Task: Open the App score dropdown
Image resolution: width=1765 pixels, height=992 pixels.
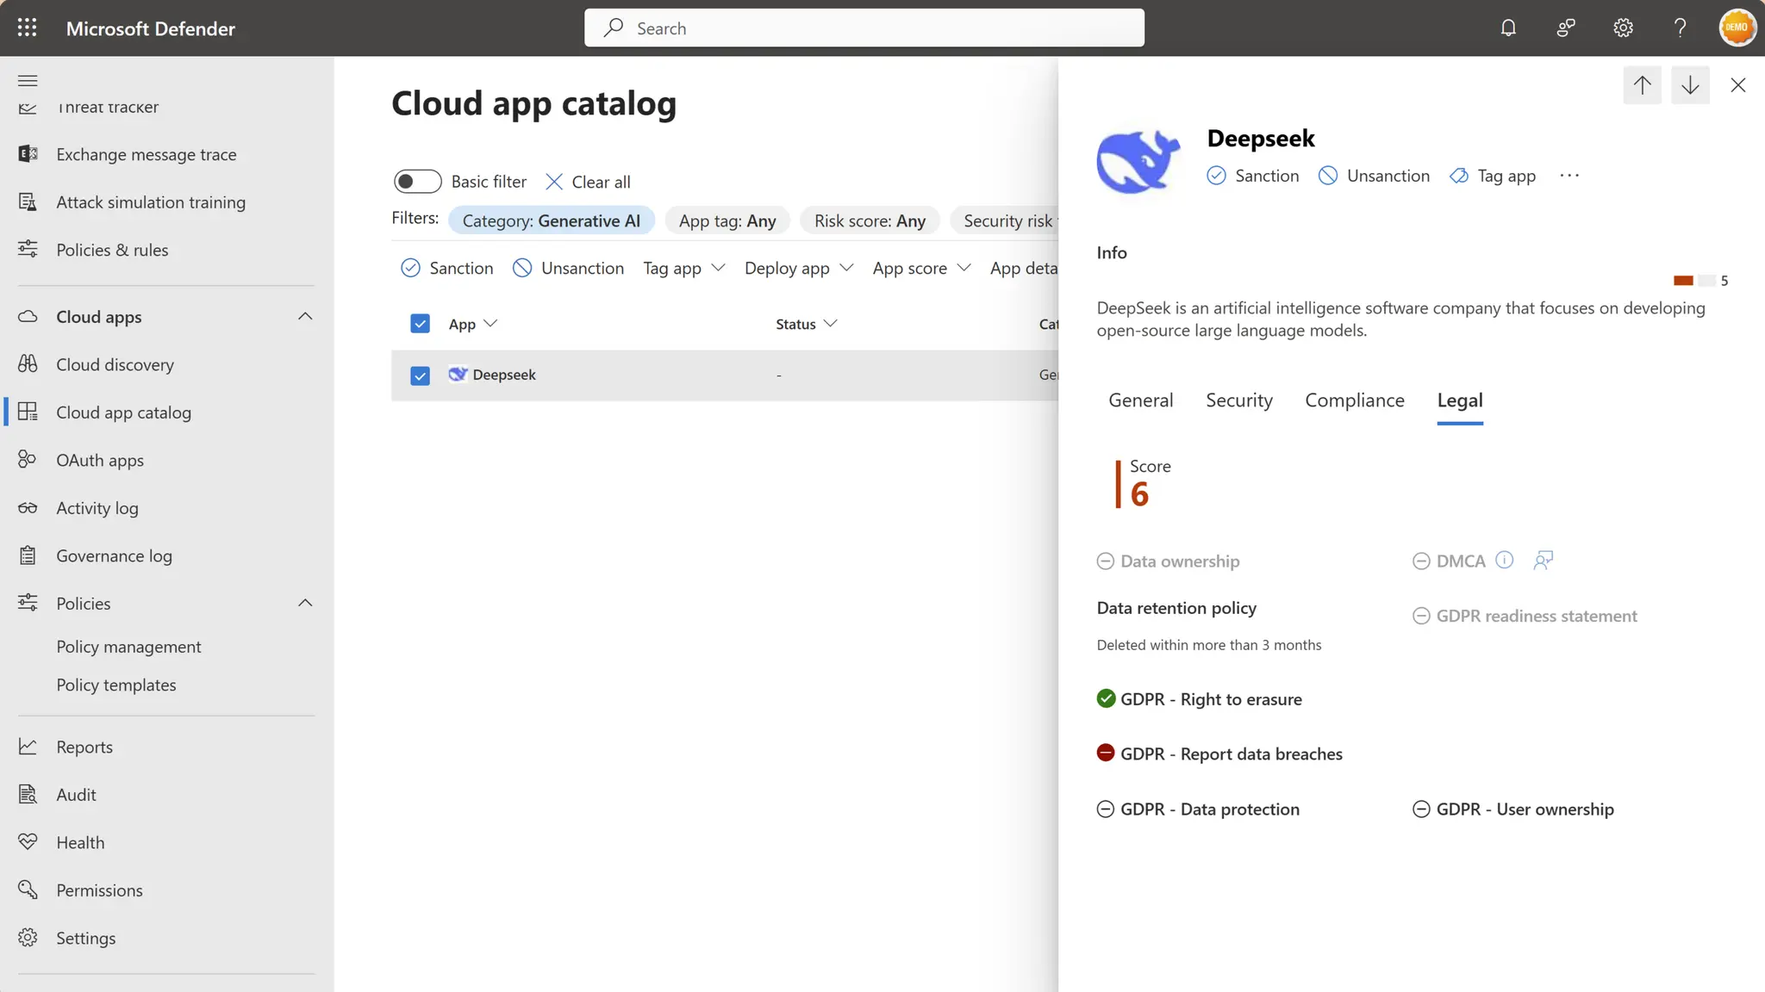Action: pos(920,269)
